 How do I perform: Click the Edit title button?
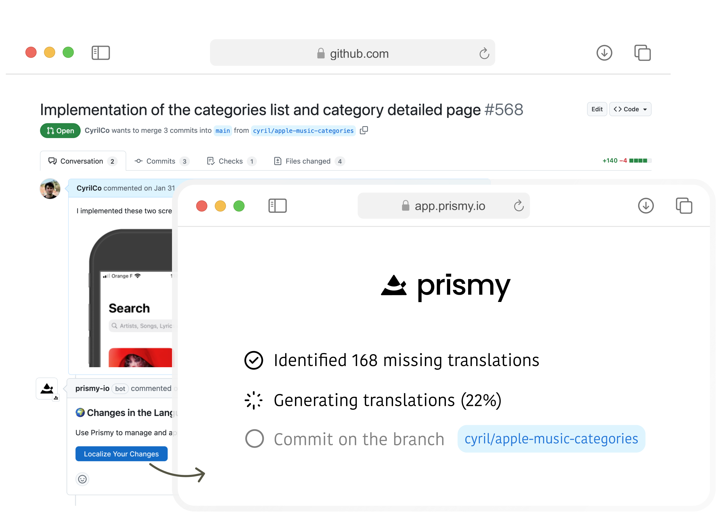coord(597,109)
